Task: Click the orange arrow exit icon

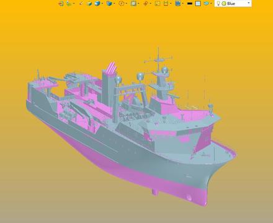Action: 61,4
